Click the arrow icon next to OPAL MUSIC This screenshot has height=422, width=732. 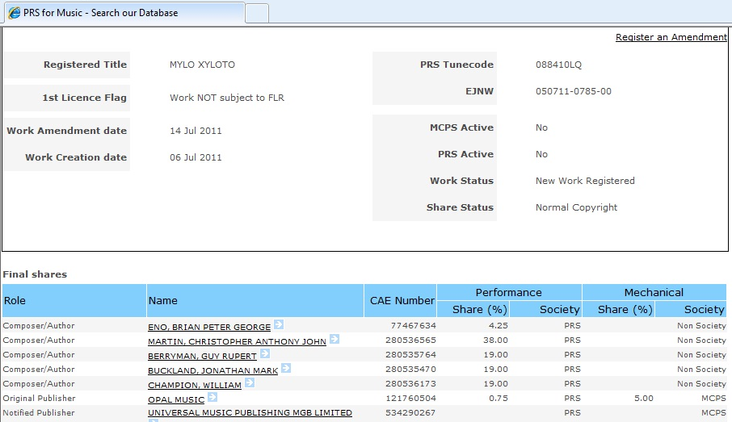point(212,397)
